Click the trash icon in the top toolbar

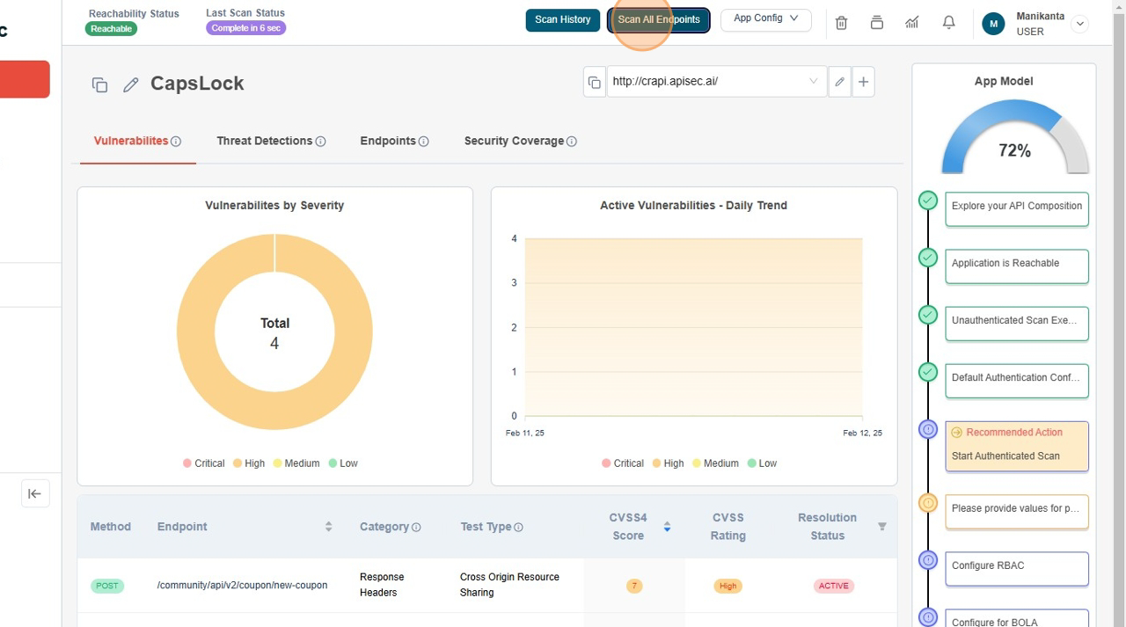pyautogui.click(x=841, y=23)
